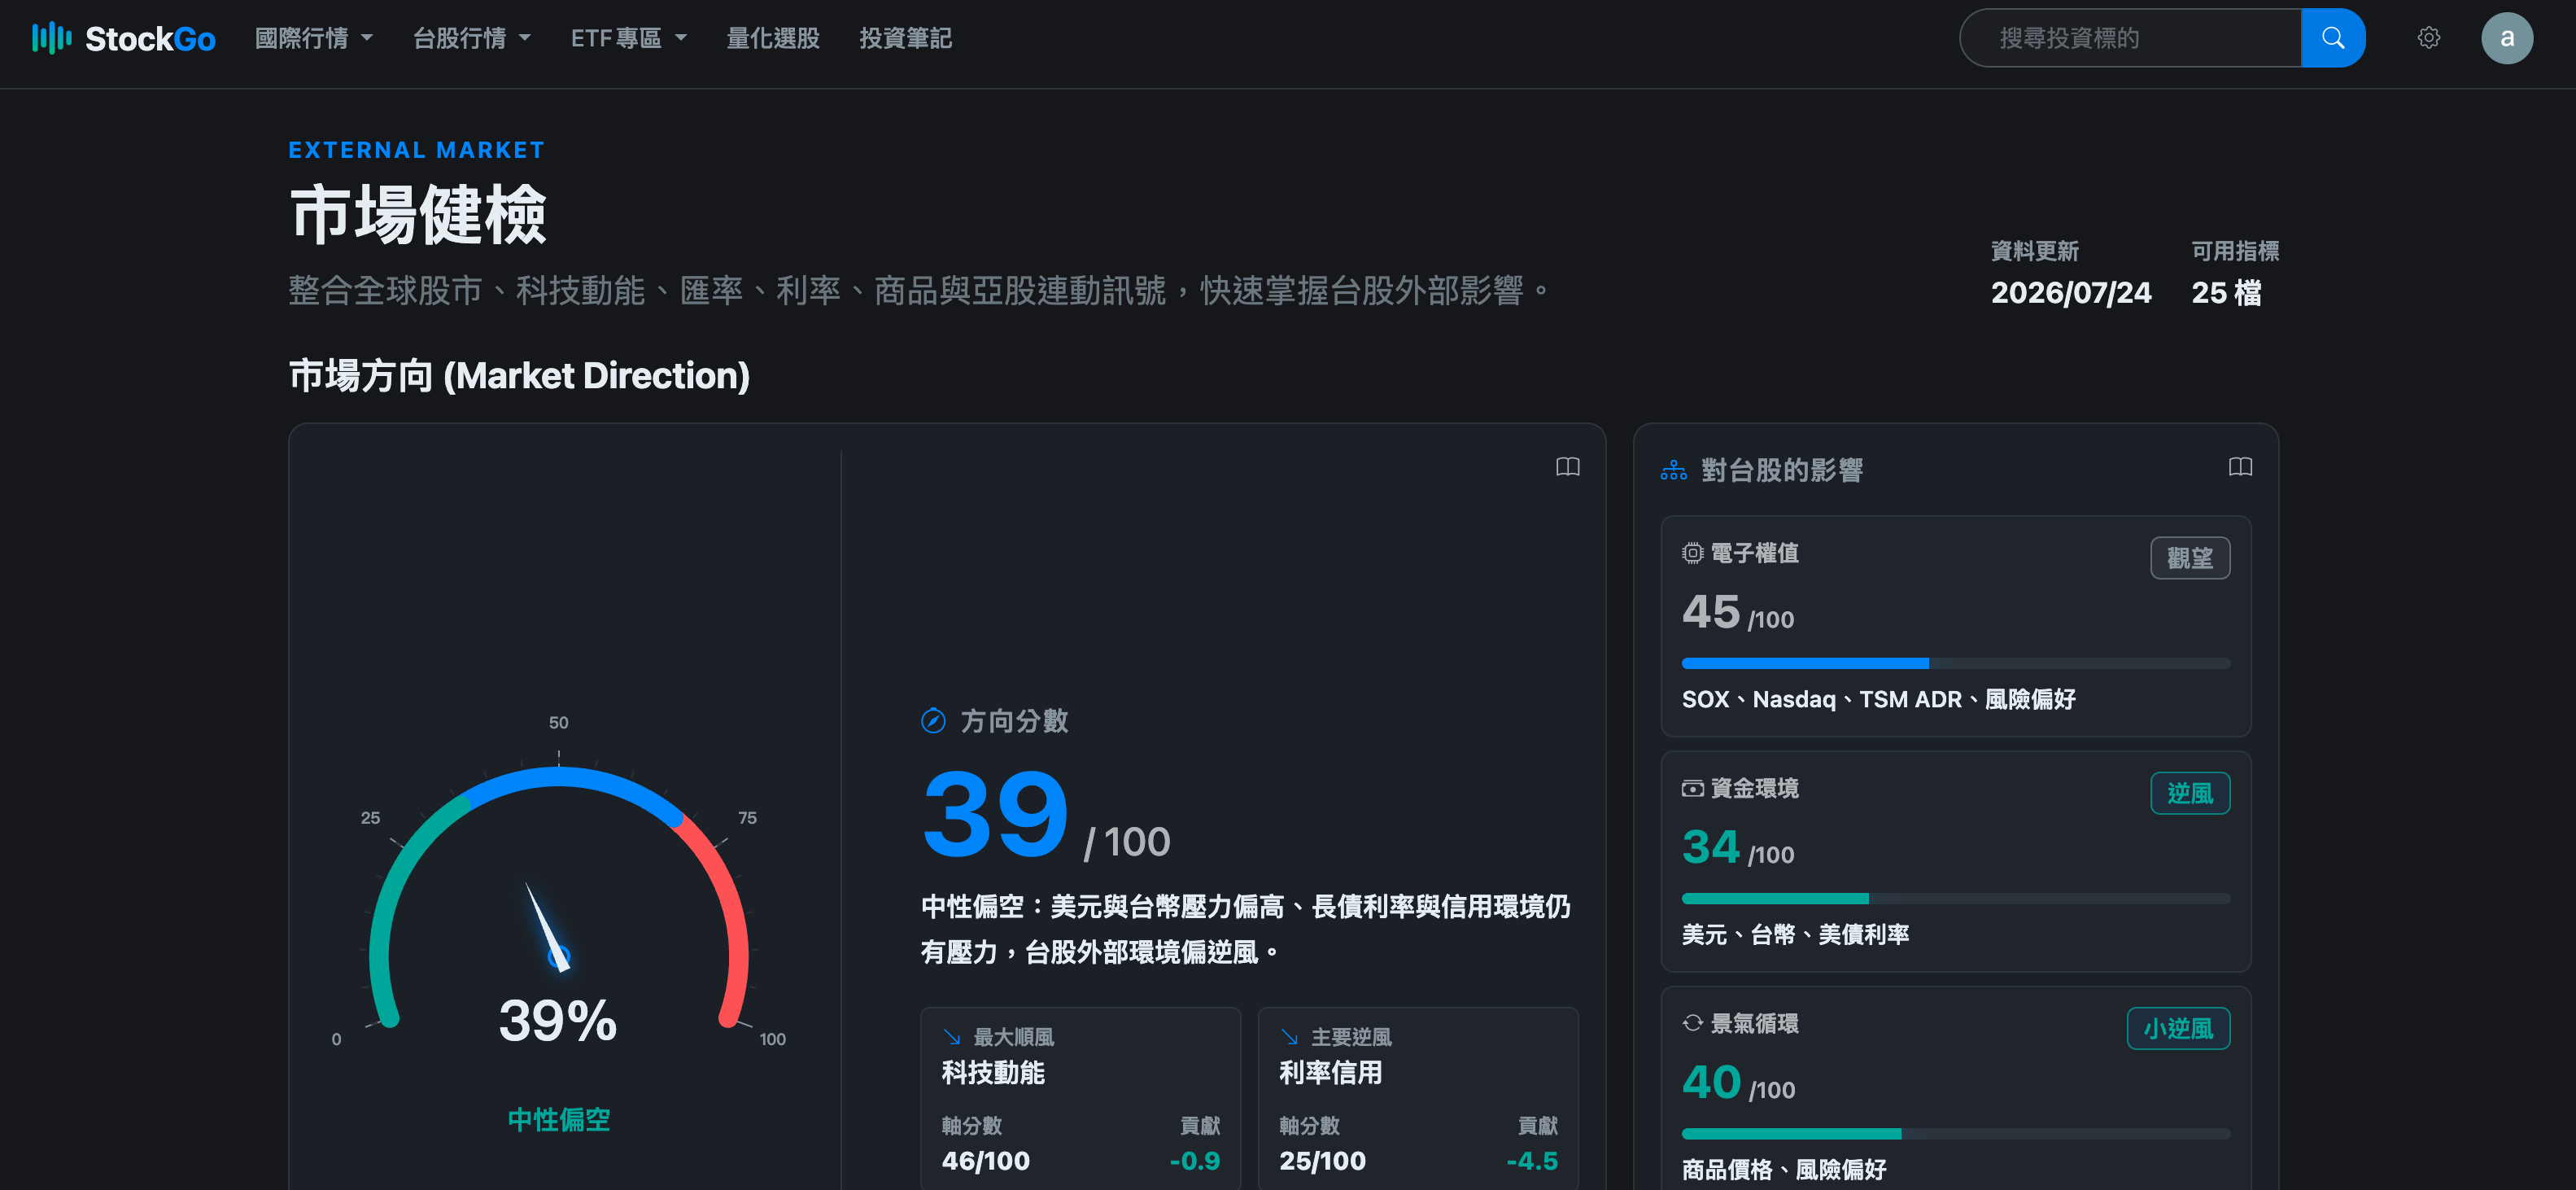
Task: Click the arrow icon beside 最大順風
Action: click(952, 1037)
